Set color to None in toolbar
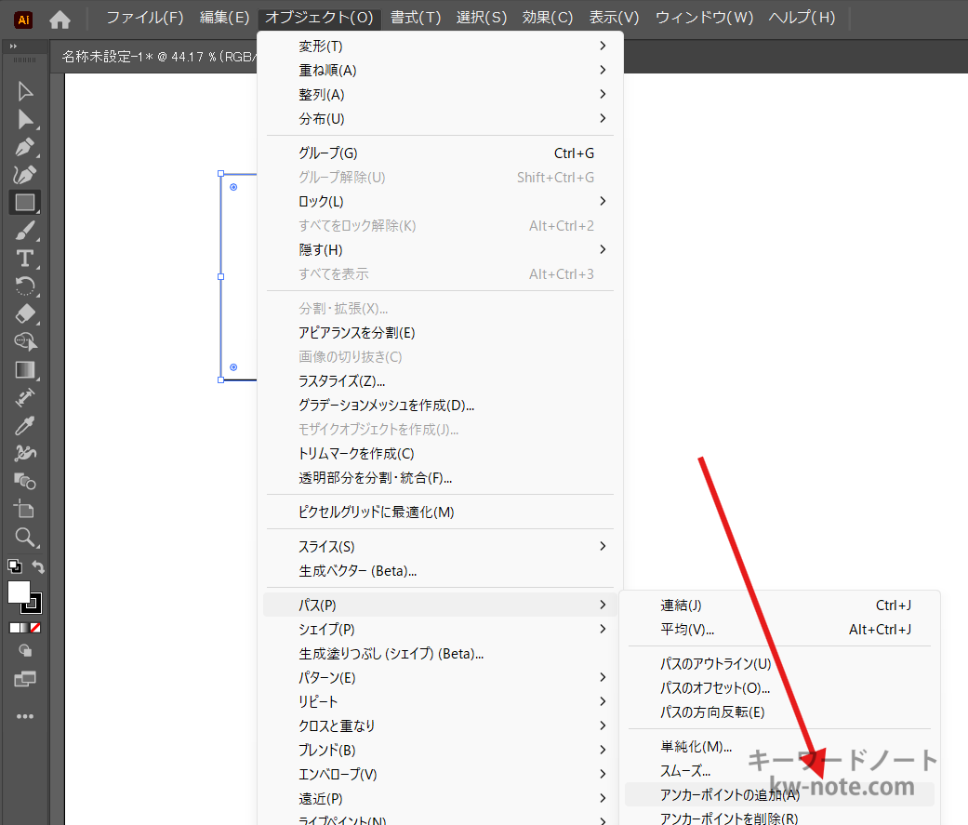 [34, 628]
